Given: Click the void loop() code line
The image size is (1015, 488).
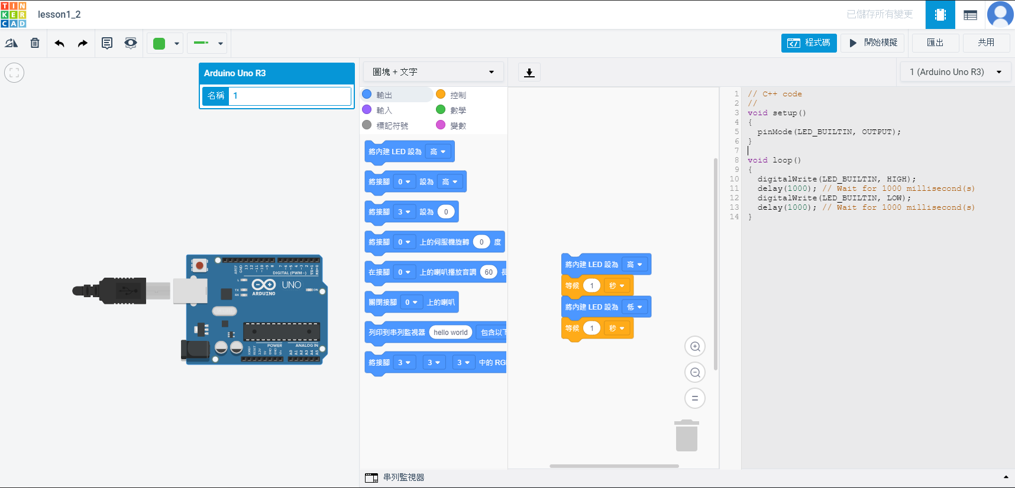Looking at the screenshot, I should (x=774, y=160).
